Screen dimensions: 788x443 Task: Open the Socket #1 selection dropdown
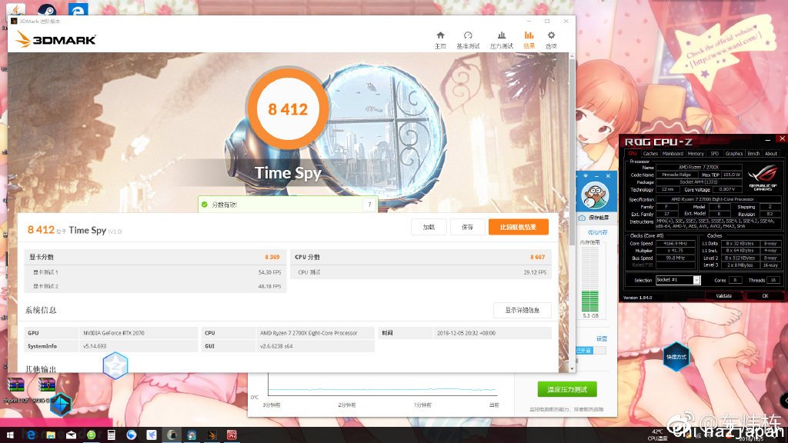[x=678, y=280]
